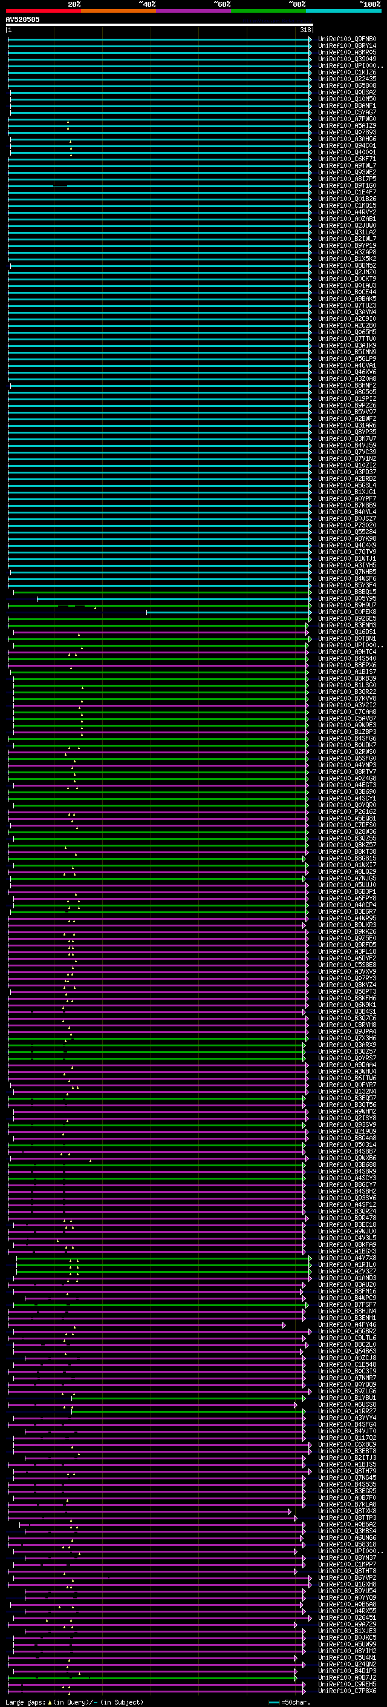
Task: Click label UniRef100_Q93WE2
Action: [x=347, y=173]
